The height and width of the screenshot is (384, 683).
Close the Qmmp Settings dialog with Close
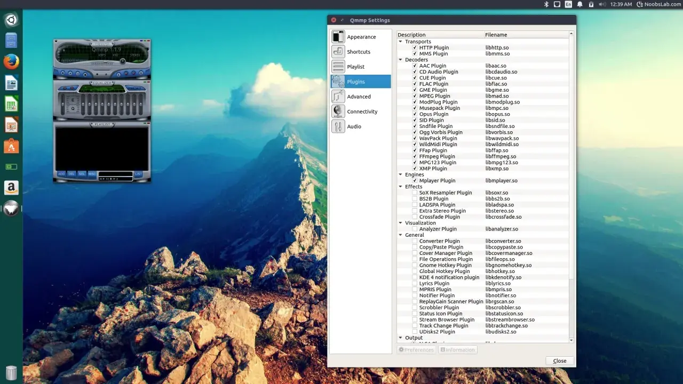560,361
